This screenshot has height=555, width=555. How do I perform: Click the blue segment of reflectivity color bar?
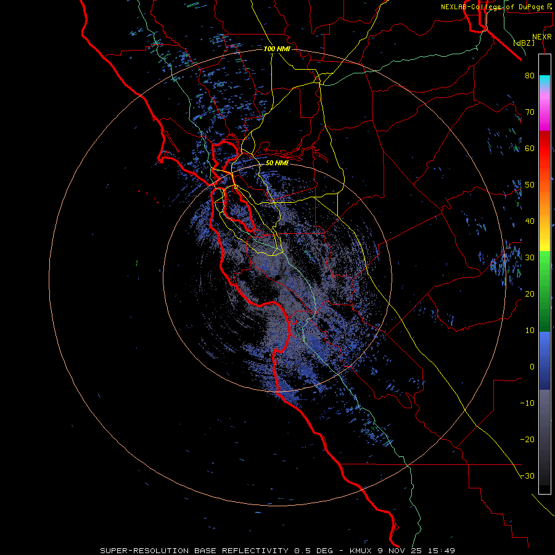545,361
